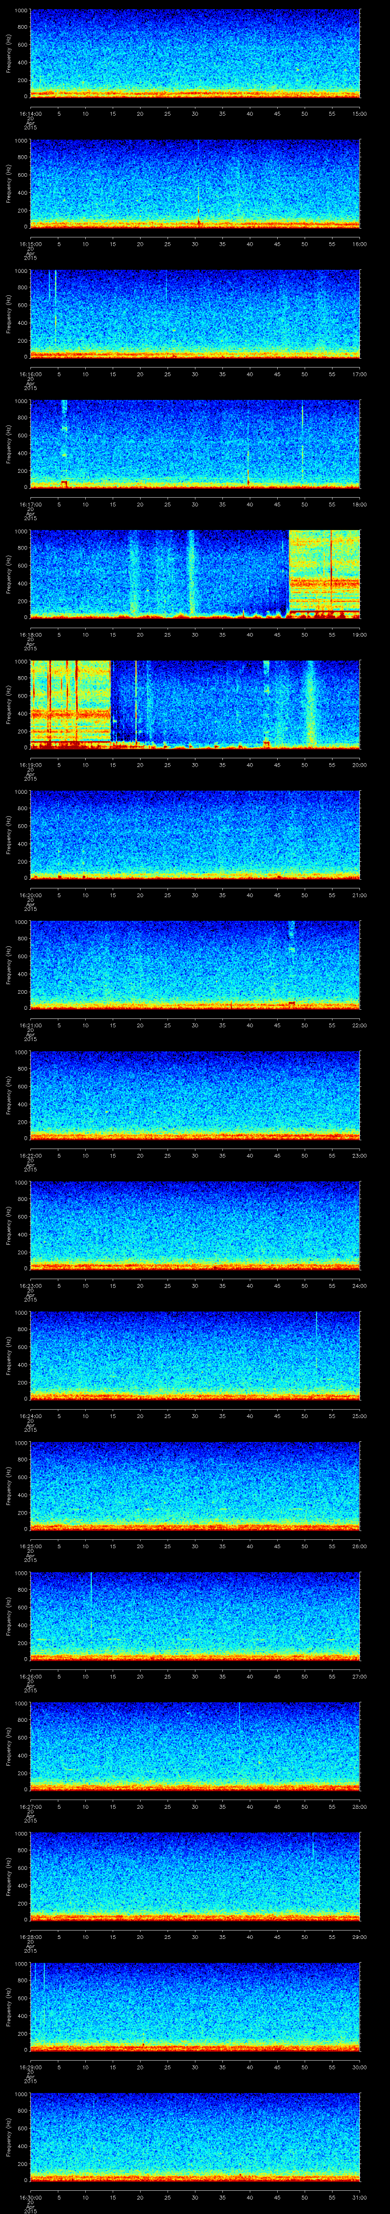
Task: Click the '16:22:00' start time label
Action: (x=30, y=1155)
